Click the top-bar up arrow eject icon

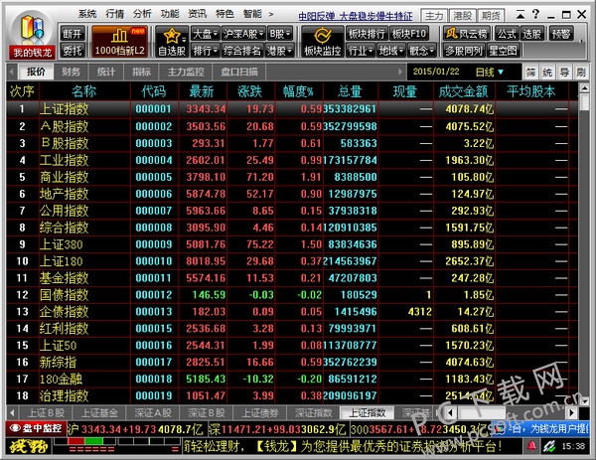point(521,15)
